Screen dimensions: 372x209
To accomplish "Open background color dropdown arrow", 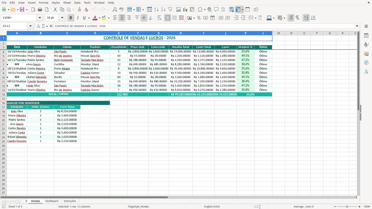I will point(108,18).
